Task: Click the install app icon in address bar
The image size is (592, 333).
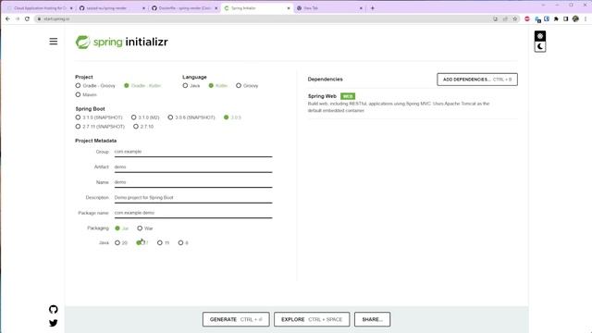Action: 495,18
